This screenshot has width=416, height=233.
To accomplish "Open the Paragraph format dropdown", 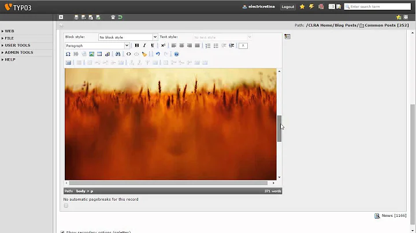I will pos(97,46).
